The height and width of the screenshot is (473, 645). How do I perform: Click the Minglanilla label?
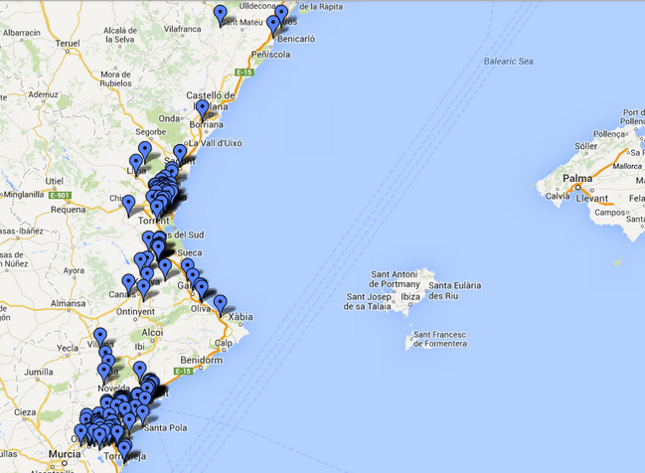(x=24, y=194)
